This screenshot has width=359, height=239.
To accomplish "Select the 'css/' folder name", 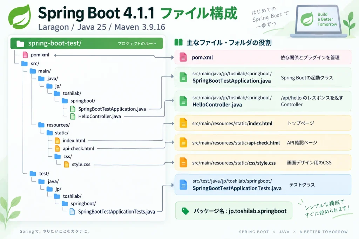I will click(x=68, y=156).
